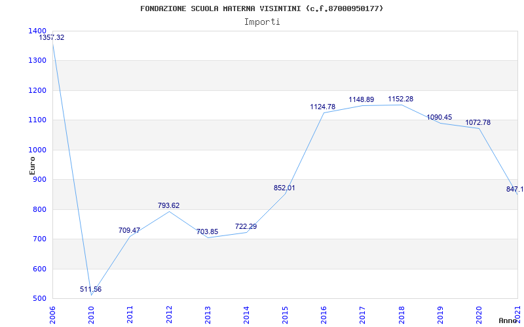This screenshot has width=524, height=327.
Task: Click the 2018 year tick label
Action: [402, 315]
